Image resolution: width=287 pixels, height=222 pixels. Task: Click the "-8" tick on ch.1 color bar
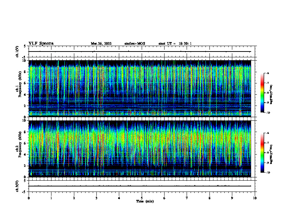267,93
